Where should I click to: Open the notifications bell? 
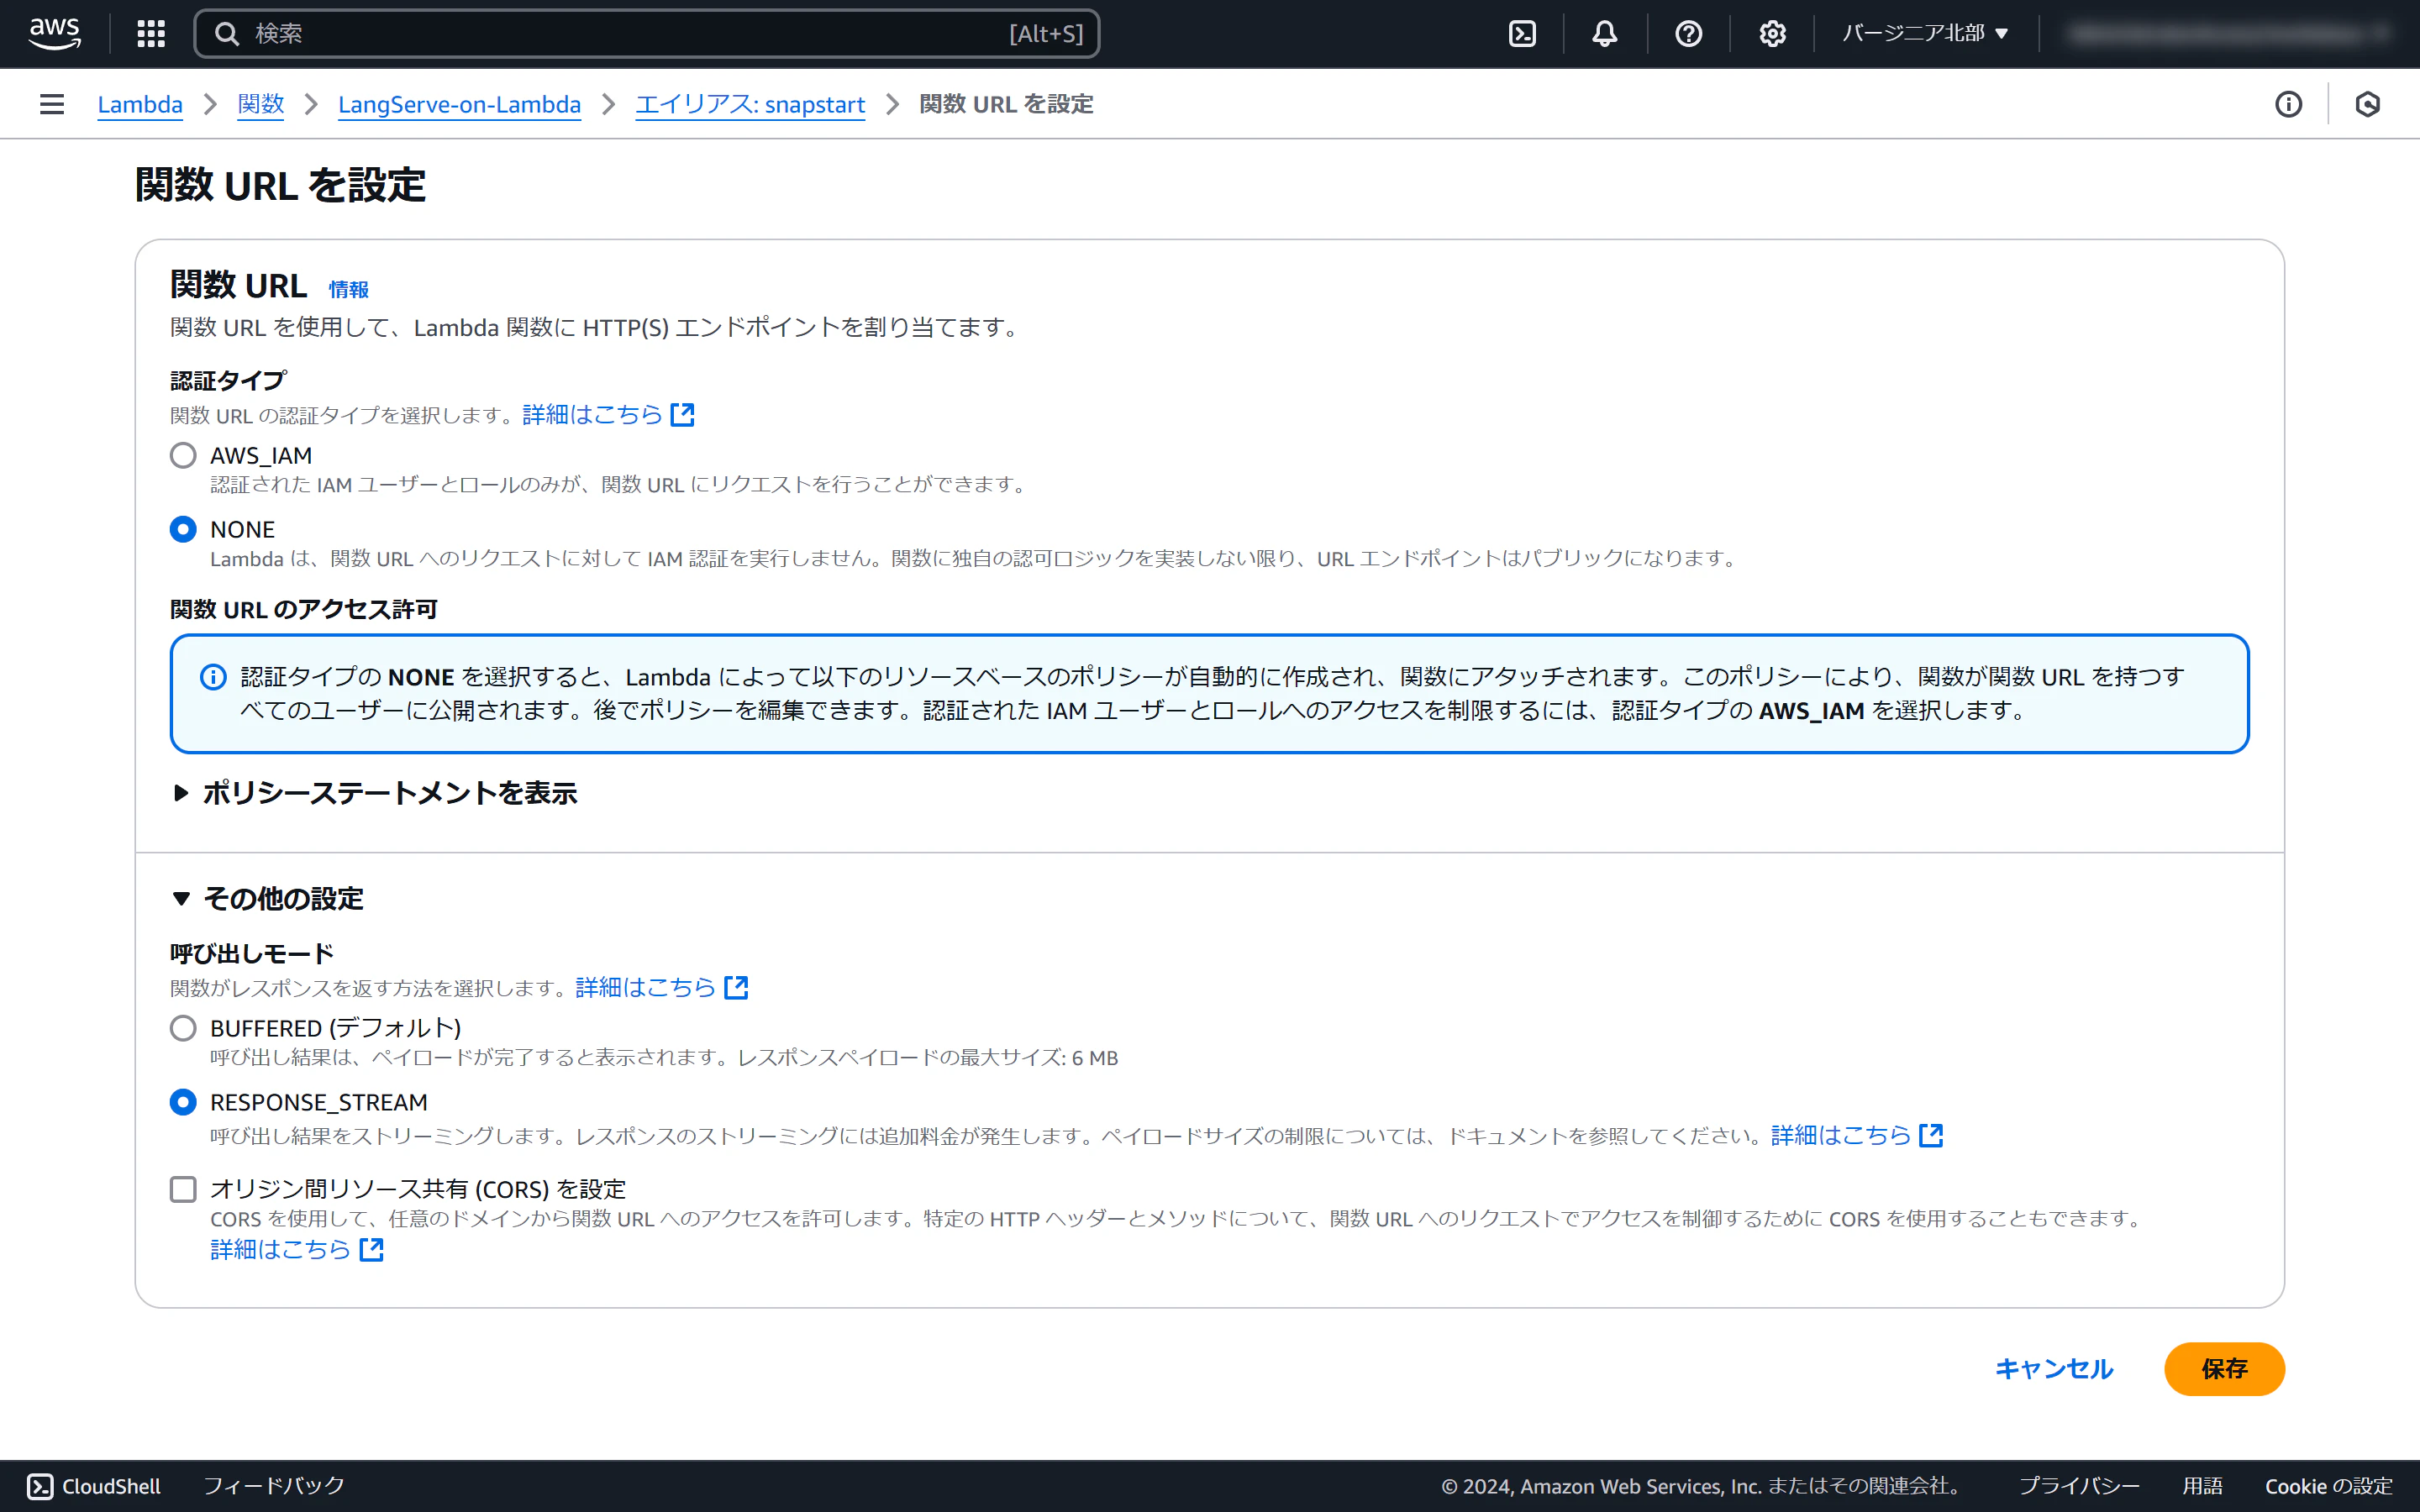[x=1605, y=34]
